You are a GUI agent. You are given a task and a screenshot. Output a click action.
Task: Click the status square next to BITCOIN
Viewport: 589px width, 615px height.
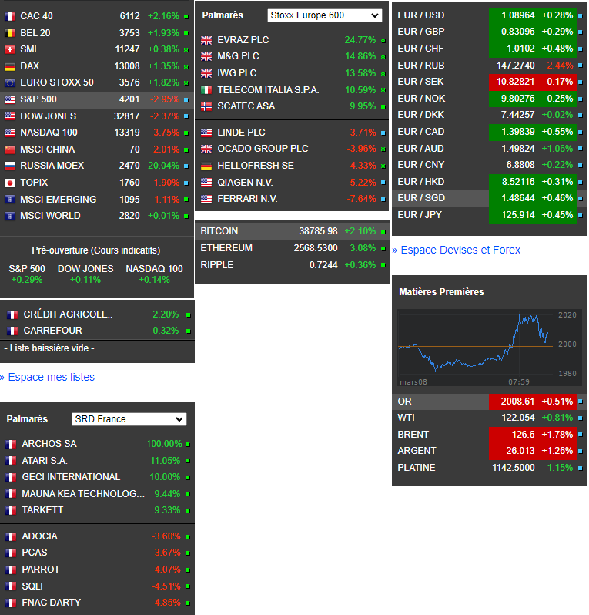pos(383,232)
